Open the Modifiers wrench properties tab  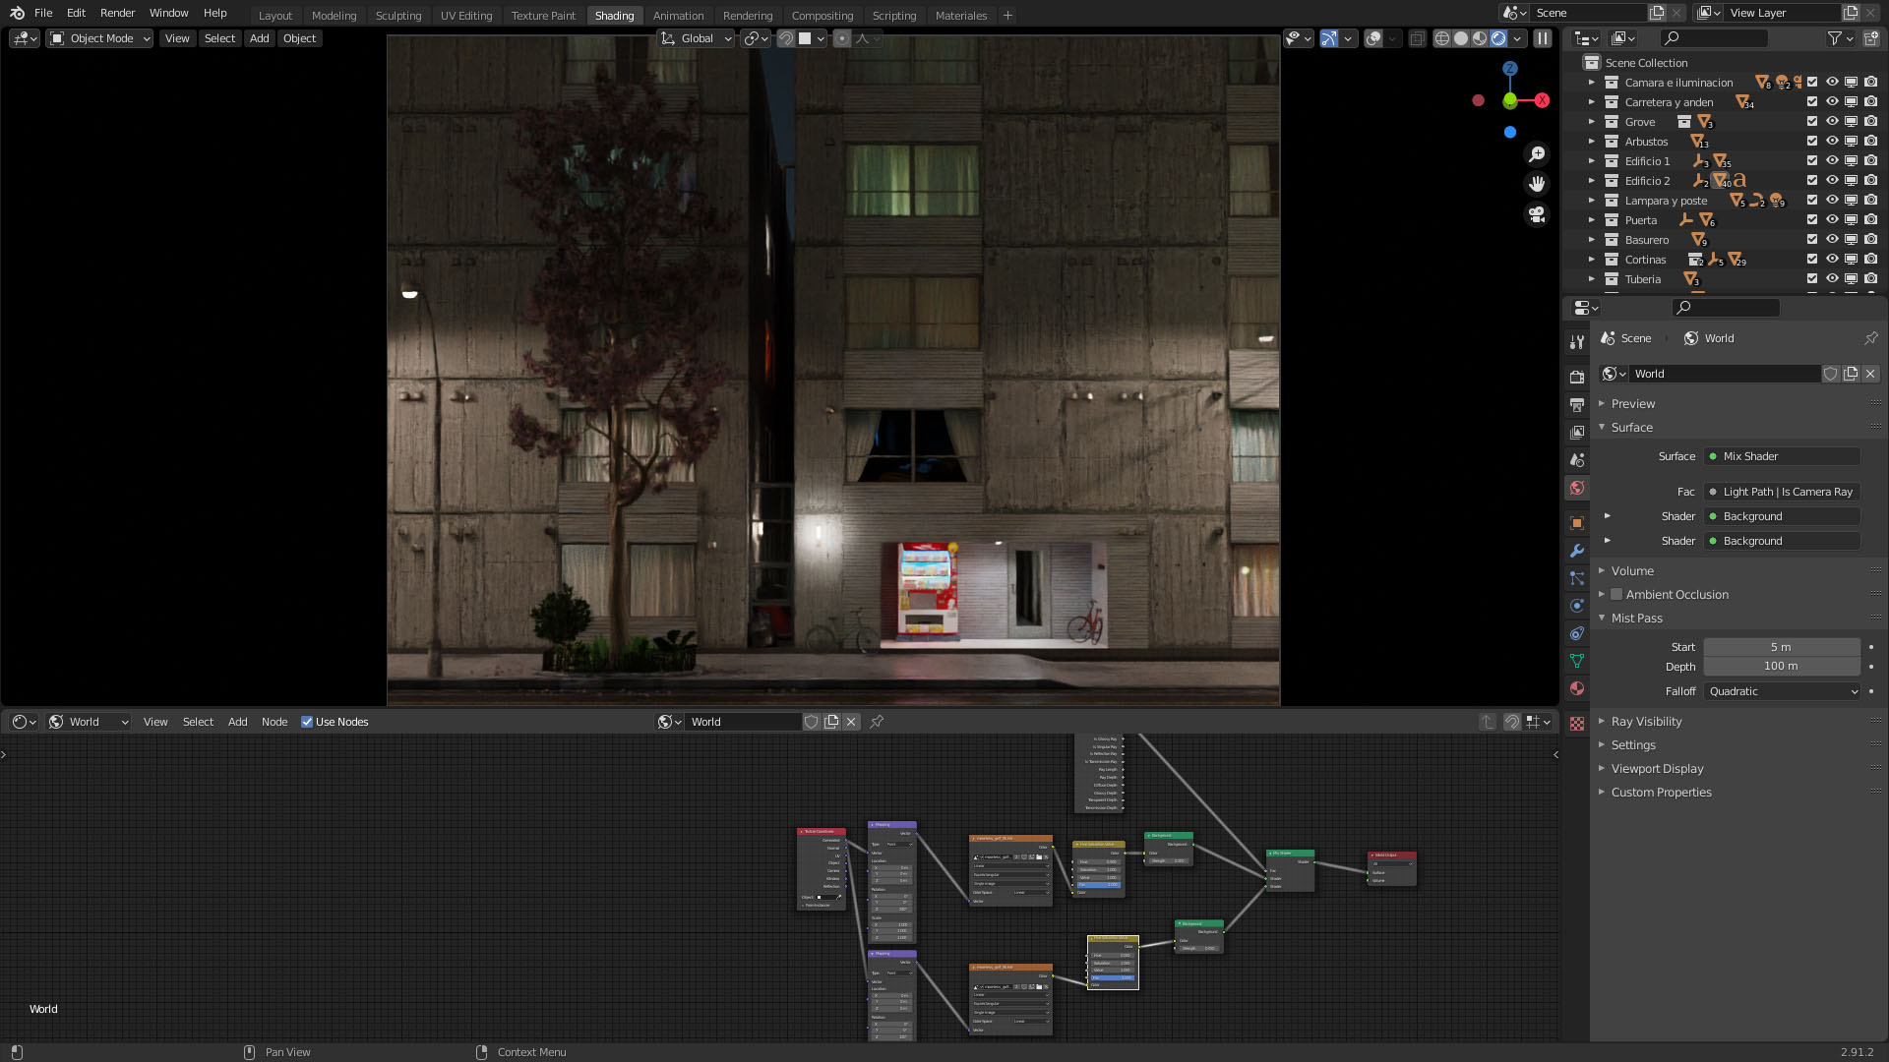click(1577, 551)
